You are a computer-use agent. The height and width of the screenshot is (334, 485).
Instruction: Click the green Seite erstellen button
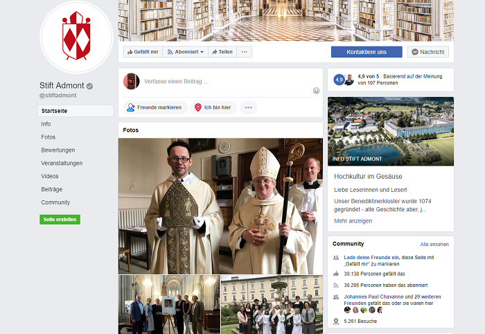click(x=60, y=220)
